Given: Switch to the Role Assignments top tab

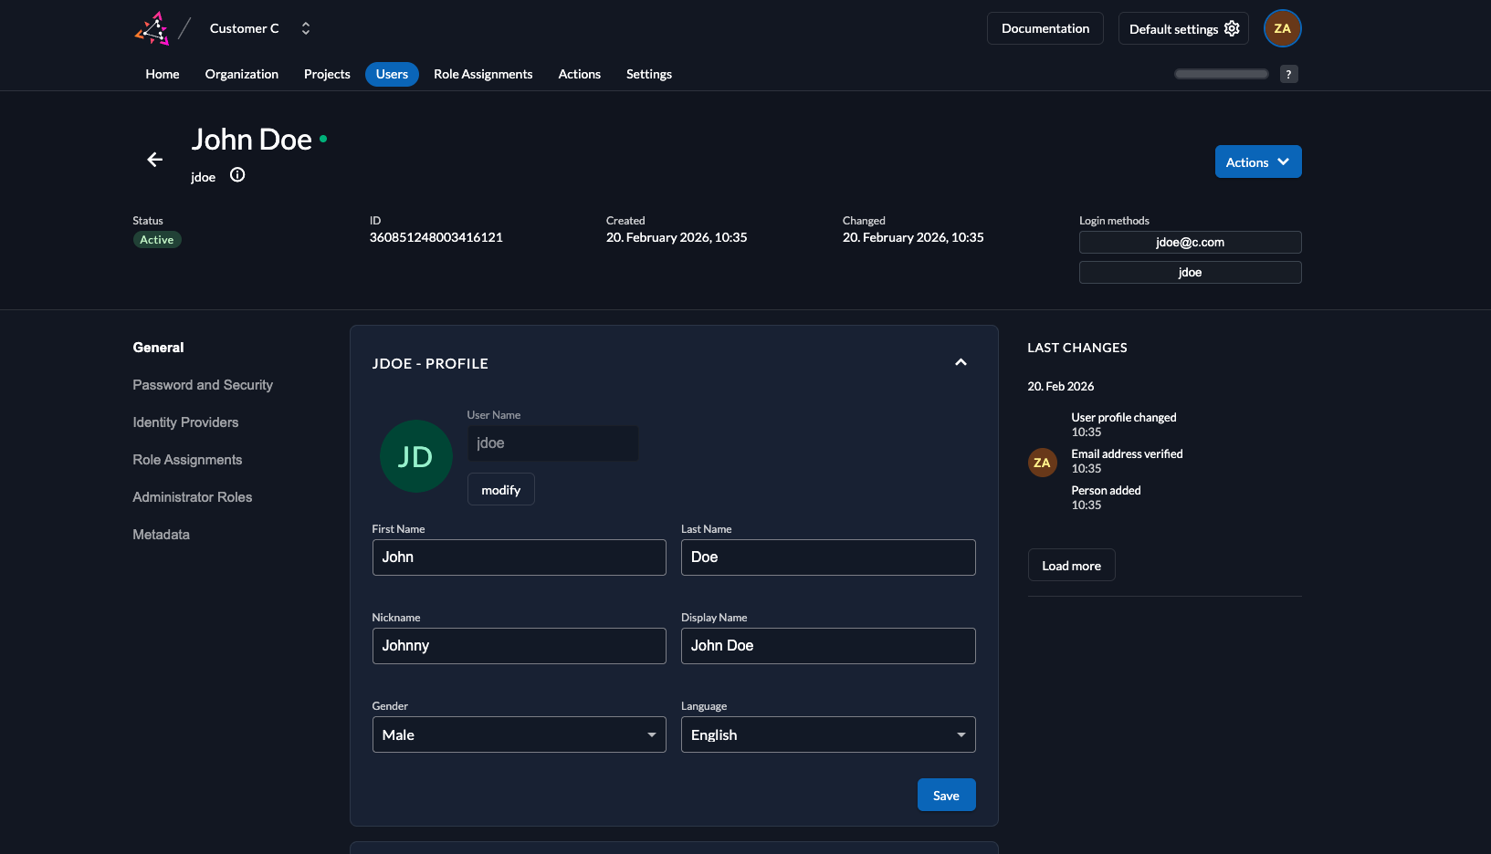Looking at the screenshot, I should 483,74.
